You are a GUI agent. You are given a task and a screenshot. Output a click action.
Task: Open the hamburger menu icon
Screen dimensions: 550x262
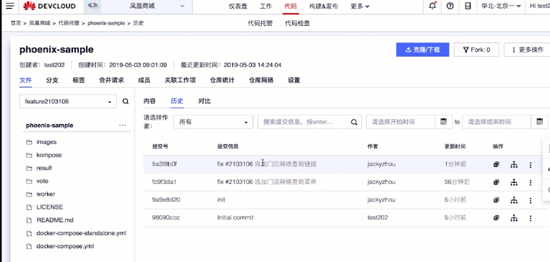10,6
